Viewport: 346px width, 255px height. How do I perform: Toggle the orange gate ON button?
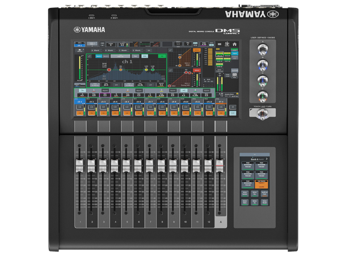pyautogui.click(x=197, y=50)
